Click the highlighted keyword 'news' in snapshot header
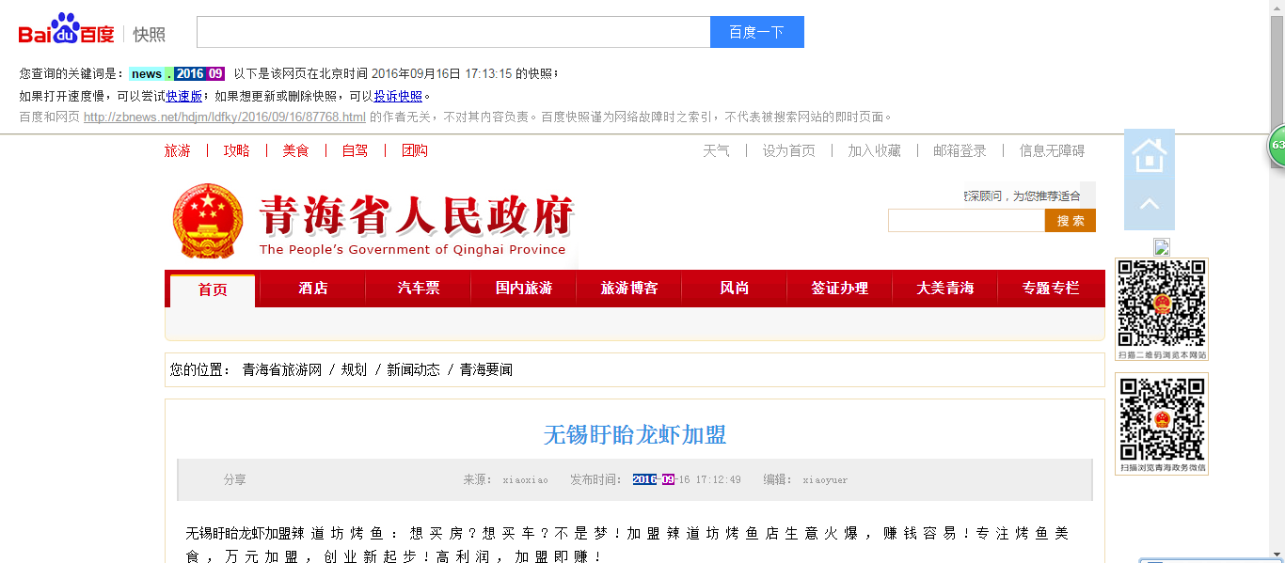The width and height of the screenshot is (1285, 563). pyautogui.click(x=147, y=74)
